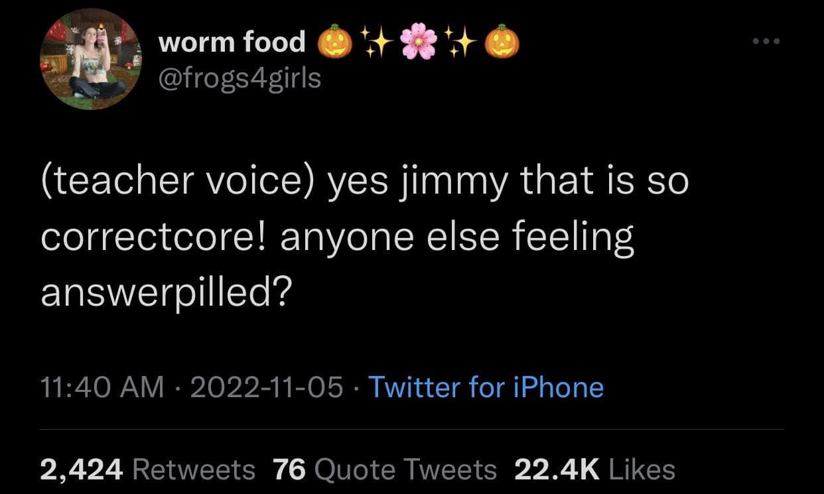Image resolution: width=824 pixels, height=494 pixels.
Task: Open the worm food display name
Action: pyautogui.click(x=232, y=43)
